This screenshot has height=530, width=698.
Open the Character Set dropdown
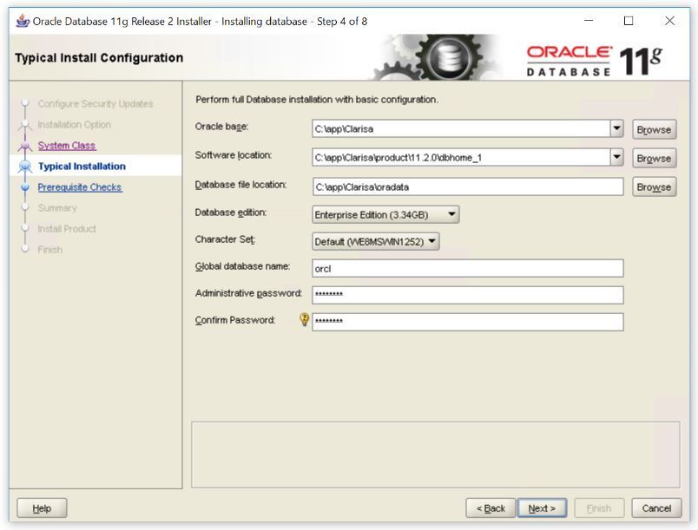tap(376, 241)
